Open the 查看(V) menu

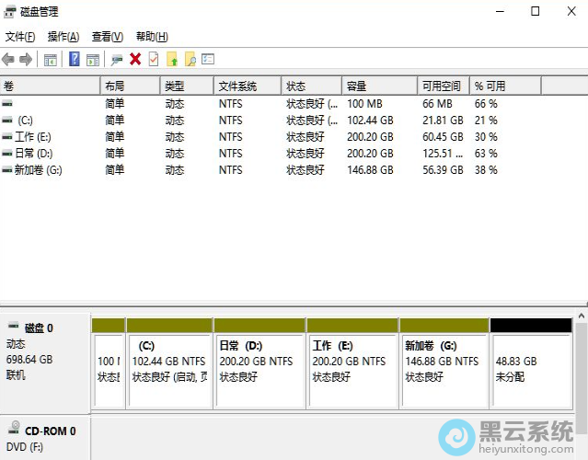[x=108, y=37]
